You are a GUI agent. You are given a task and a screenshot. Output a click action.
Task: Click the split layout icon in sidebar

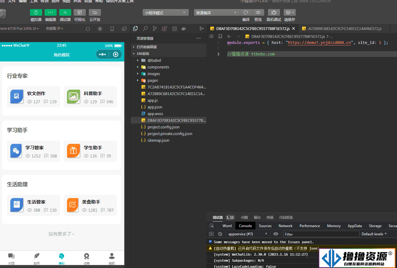(x=174, y=28)
